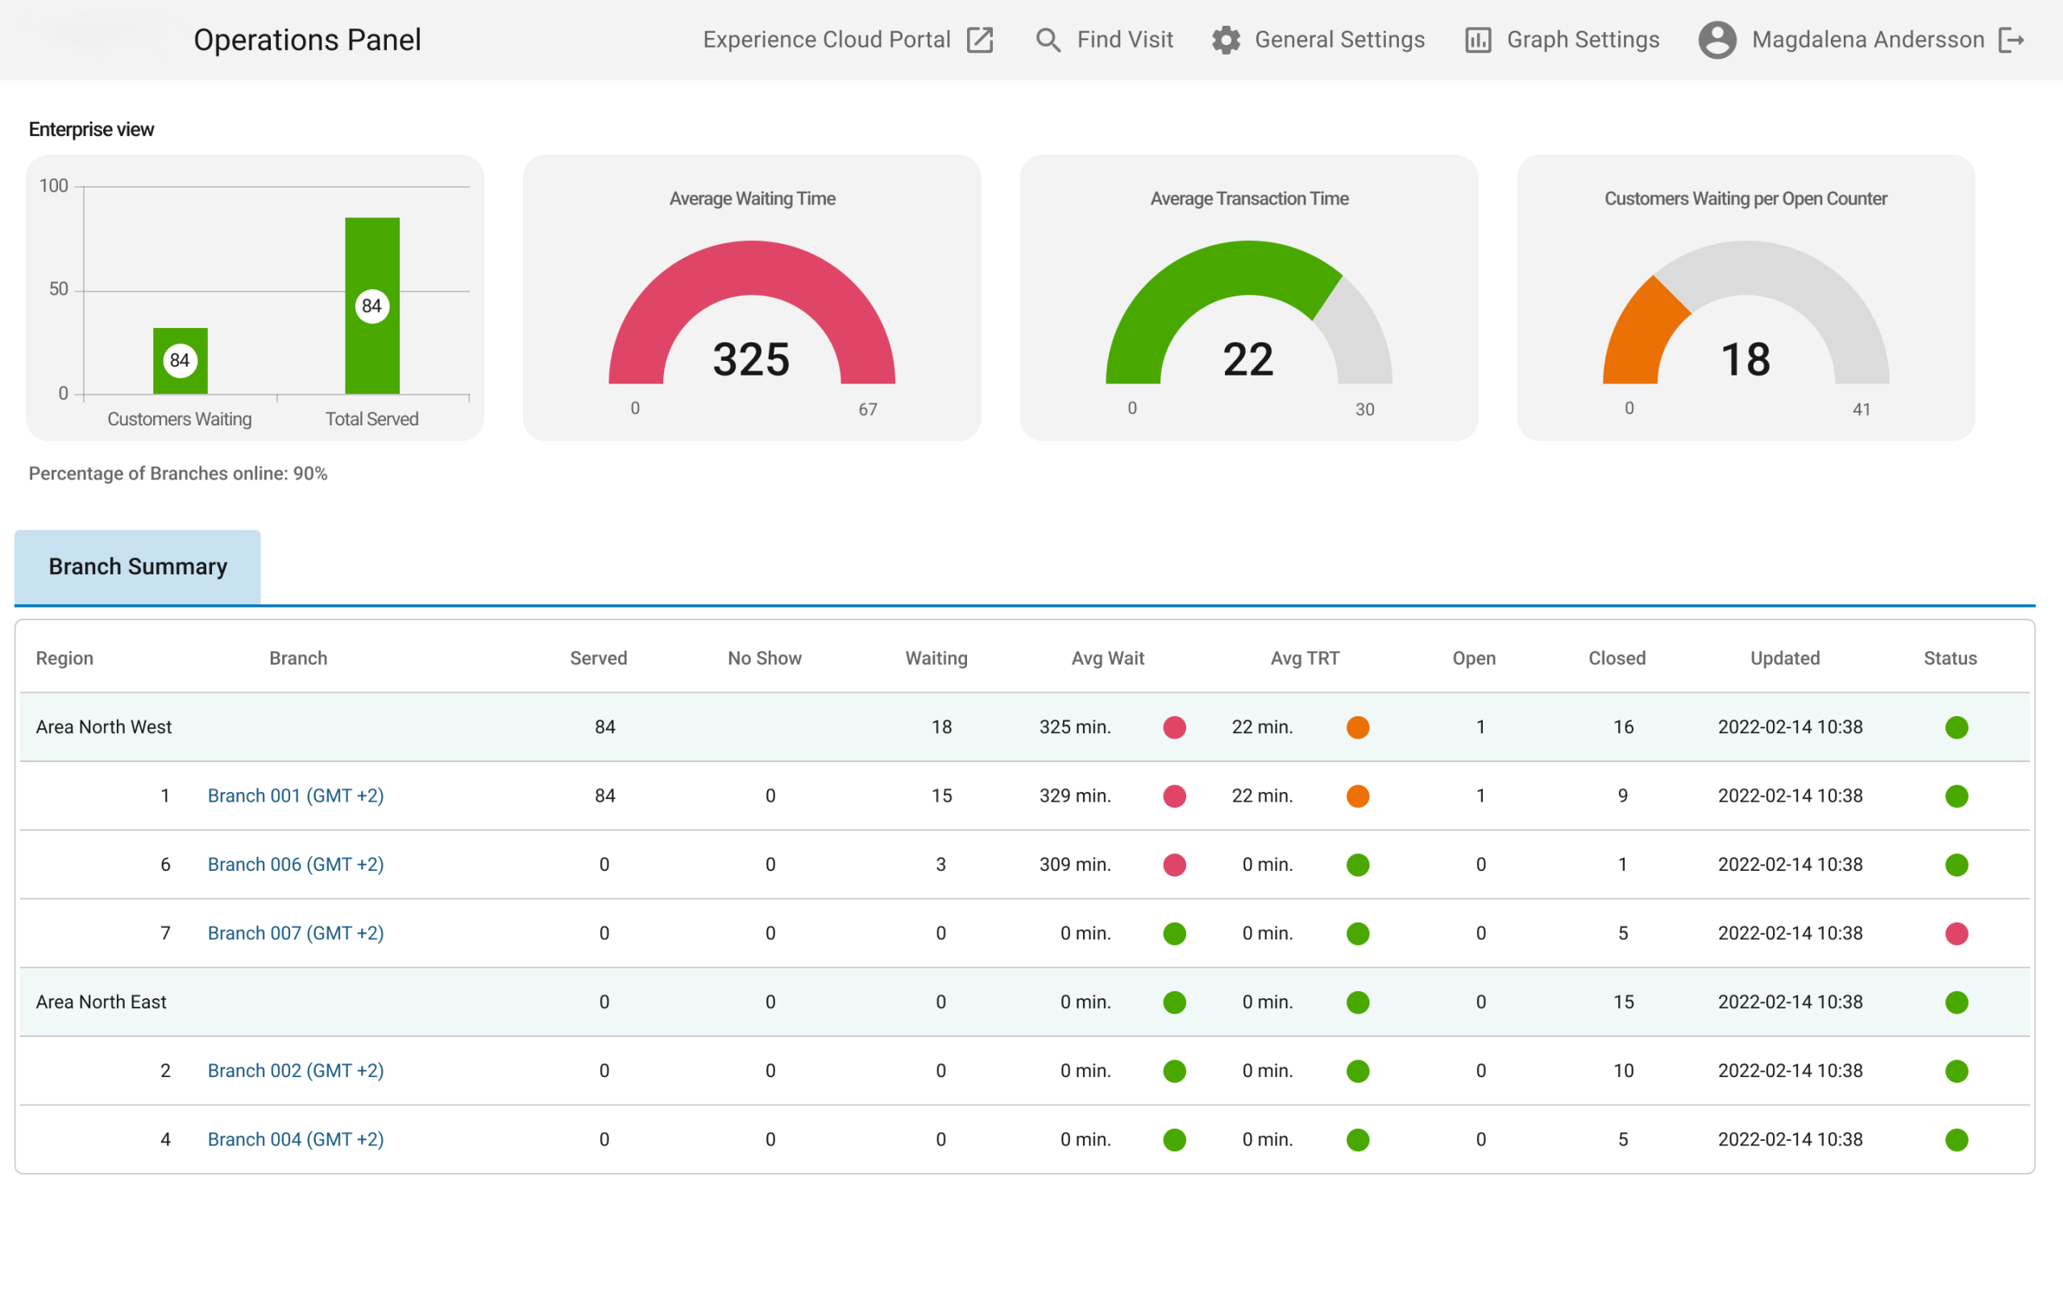Select the Branch Summary tab
Viewport: 2063px width, 1289px height.
[137, 567]
